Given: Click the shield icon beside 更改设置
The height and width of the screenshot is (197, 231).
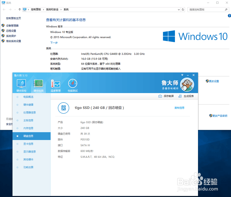Looking at the screenshot, I should click(x=207, y=81).
